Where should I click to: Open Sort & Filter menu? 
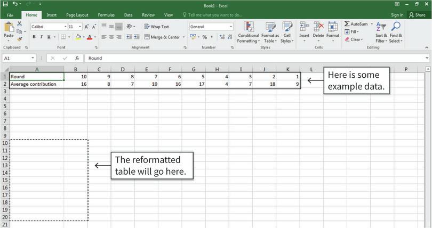[381, 32]
